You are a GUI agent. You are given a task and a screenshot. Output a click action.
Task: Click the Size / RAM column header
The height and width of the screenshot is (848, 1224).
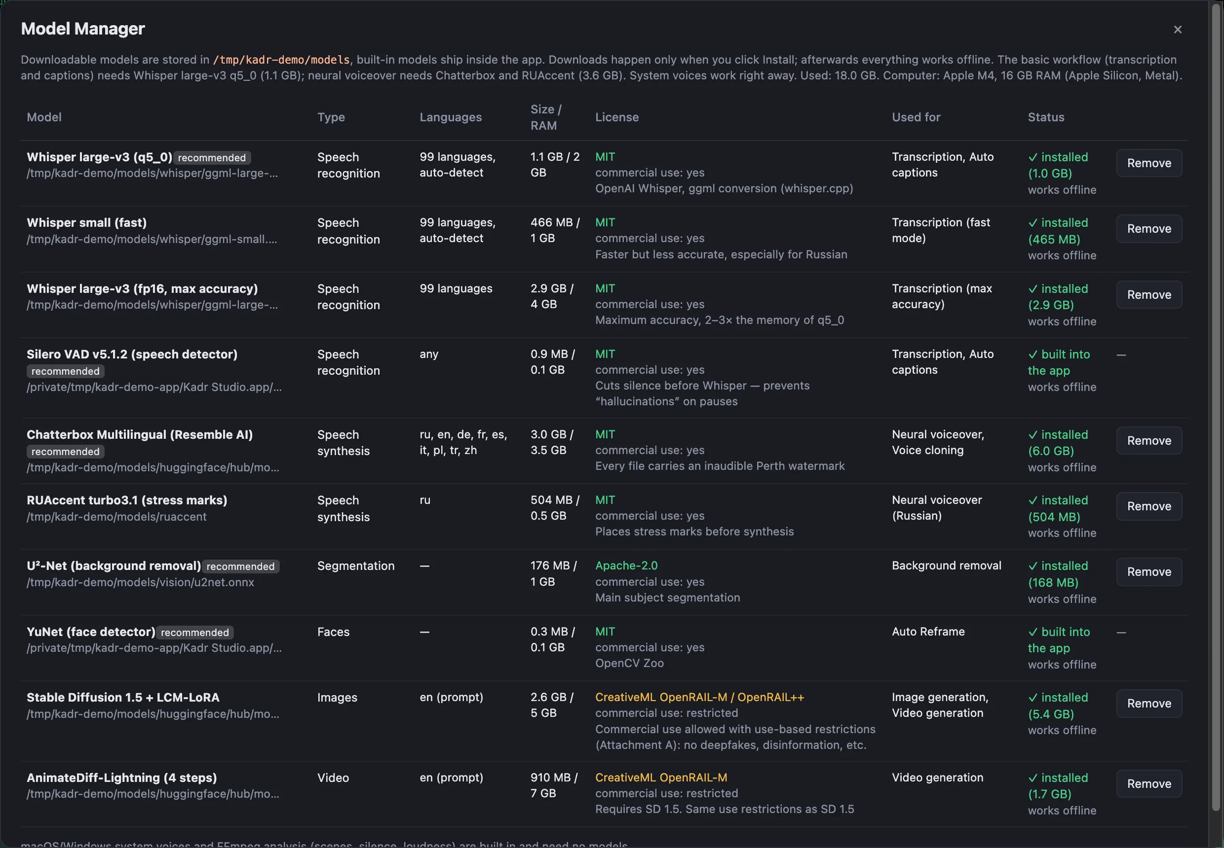click(545, 117)
